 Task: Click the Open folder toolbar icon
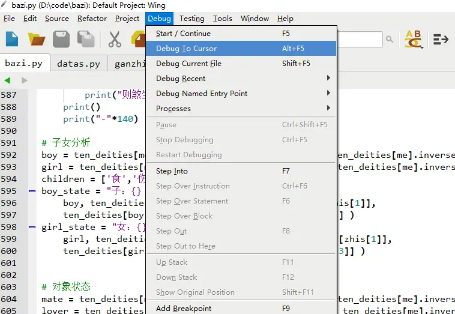(36, 39)
